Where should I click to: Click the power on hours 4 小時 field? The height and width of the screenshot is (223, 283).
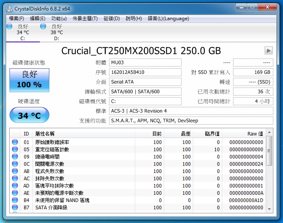pos(253,101)
